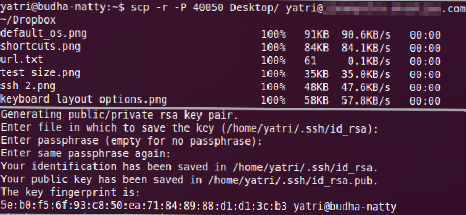Click the 5e:b0:f5 key fingerprint string
Screen dimensions: 466x215
tap(144, 206)
